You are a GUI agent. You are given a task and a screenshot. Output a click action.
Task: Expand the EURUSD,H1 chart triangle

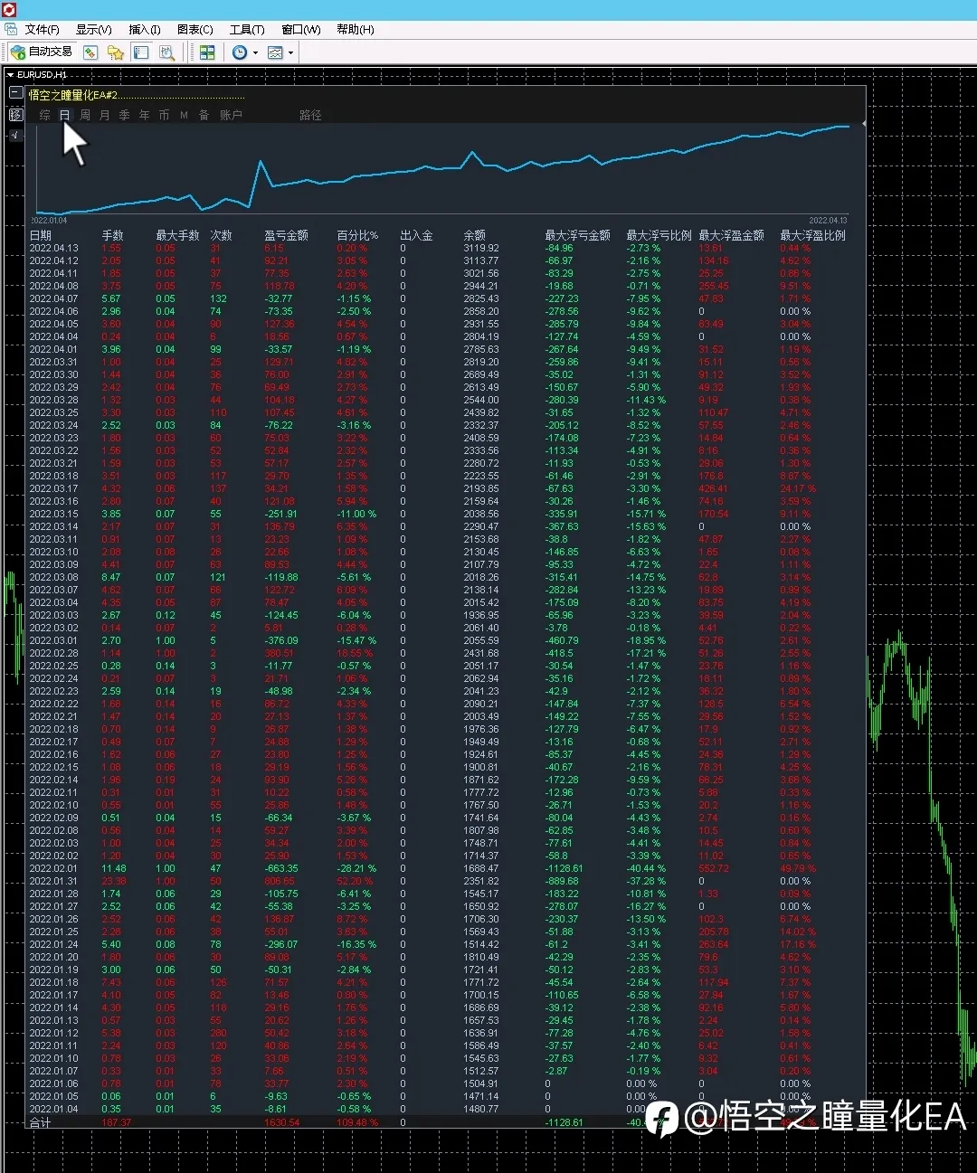click(10, 75)
